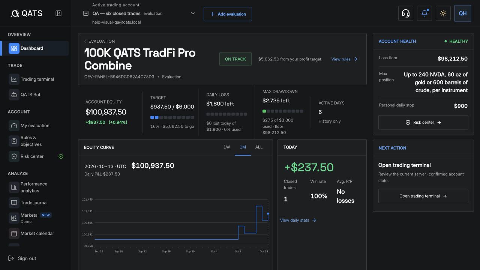Click Open trading terminal button
480x270 pixels.
tap(423, 196)
